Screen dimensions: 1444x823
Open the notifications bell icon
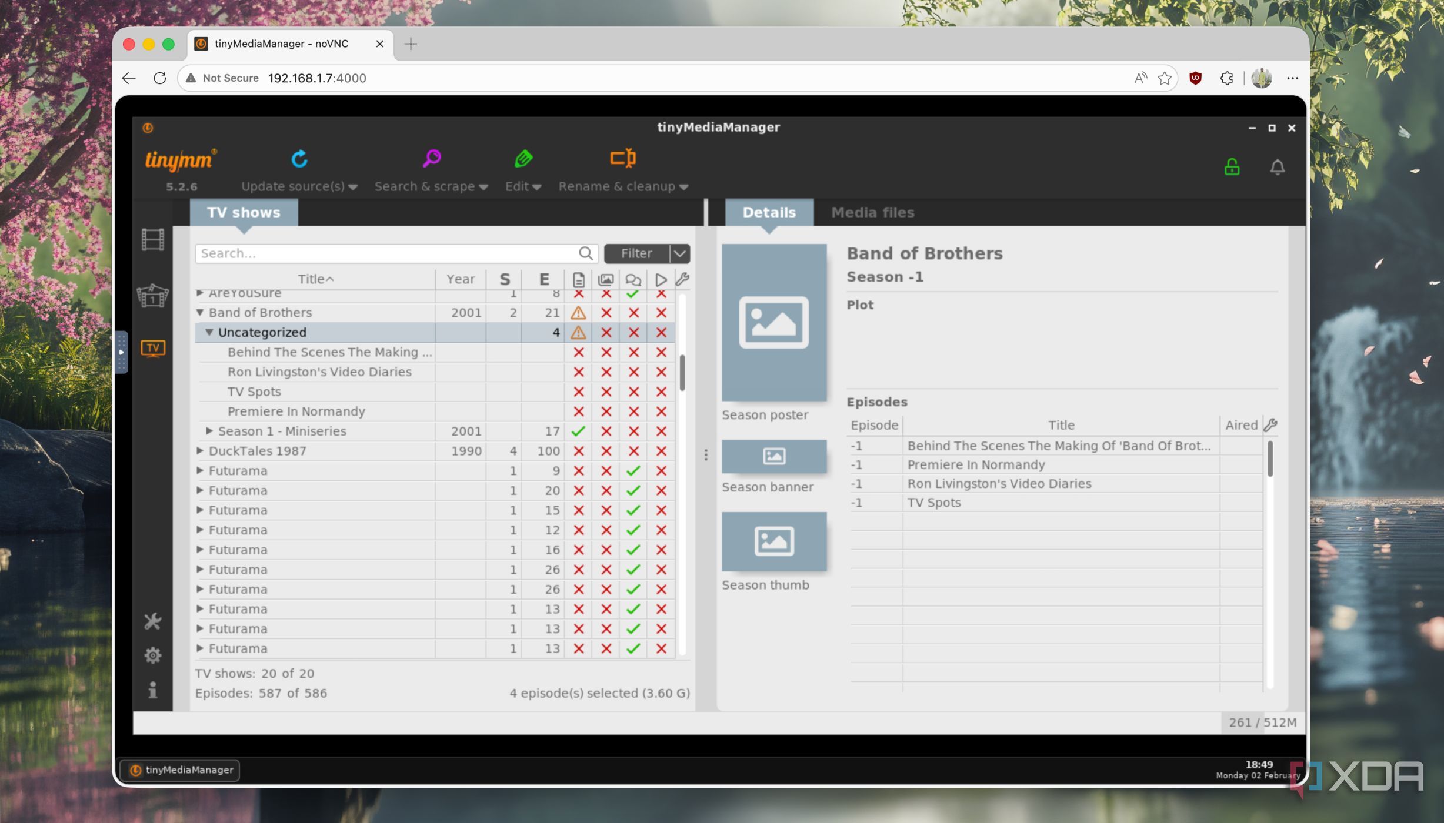1277,168
